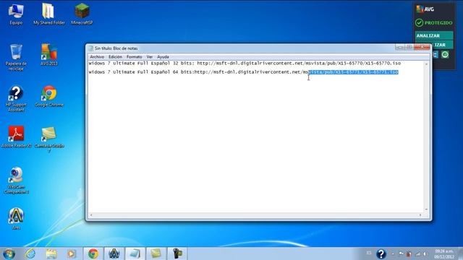Open Windows Media Player taskbar icon

72,253
